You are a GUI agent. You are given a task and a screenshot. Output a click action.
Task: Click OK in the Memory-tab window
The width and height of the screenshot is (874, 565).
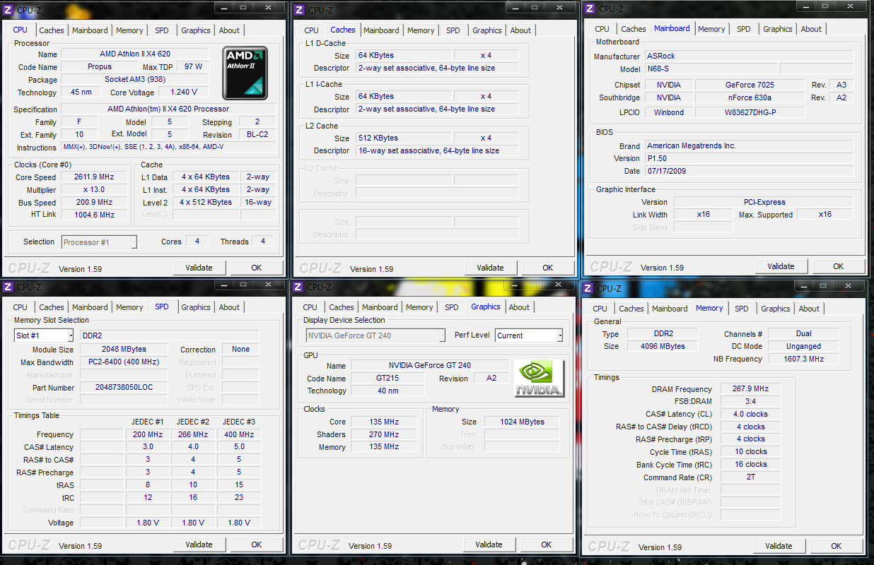click(836, 546)
